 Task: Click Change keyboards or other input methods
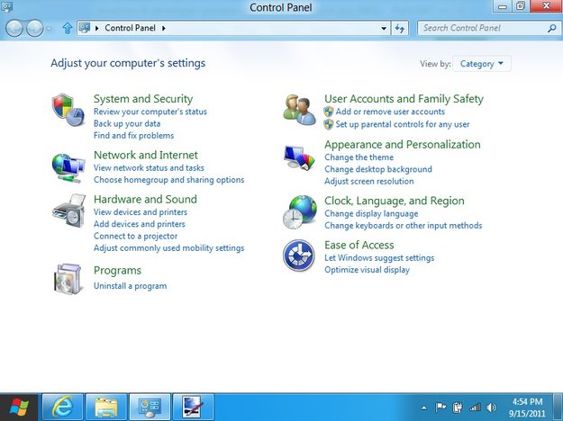[x=404, y=225]
